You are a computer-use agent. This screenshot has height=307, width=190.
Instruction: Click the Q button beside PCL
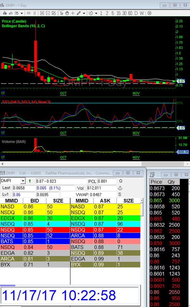pyautogui.click(x=120, y=181)
